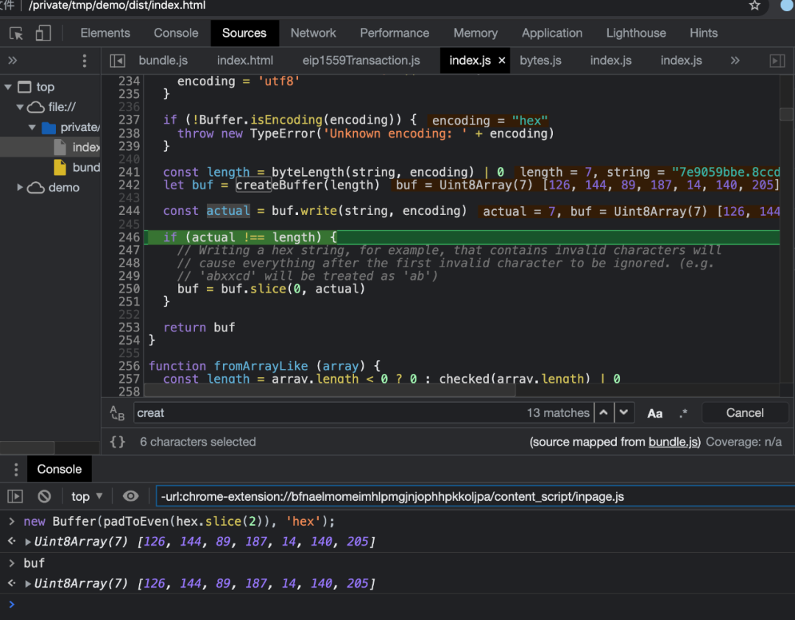Select the Sources panel tab
Screen dimensions: 795x620
click(244, 33)
